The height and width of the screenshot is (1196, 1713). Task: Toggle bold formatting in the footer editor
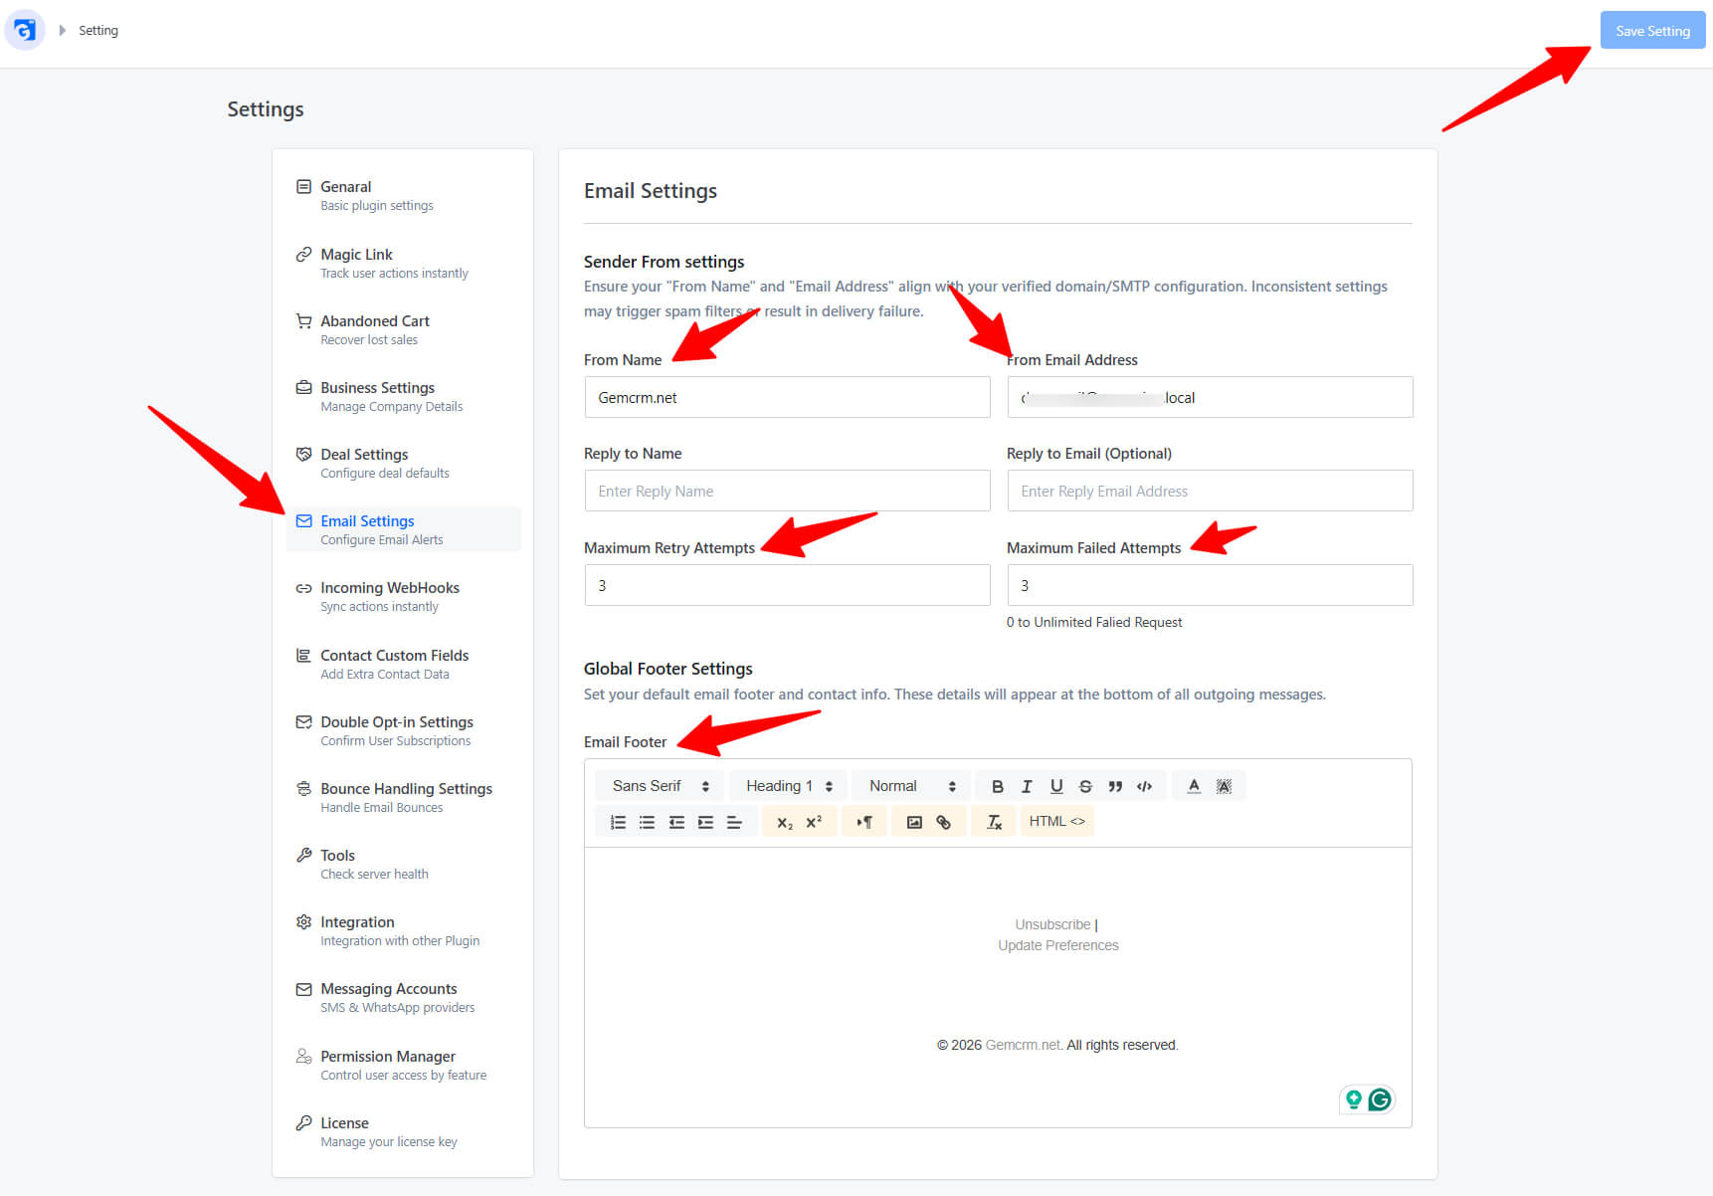997,786
